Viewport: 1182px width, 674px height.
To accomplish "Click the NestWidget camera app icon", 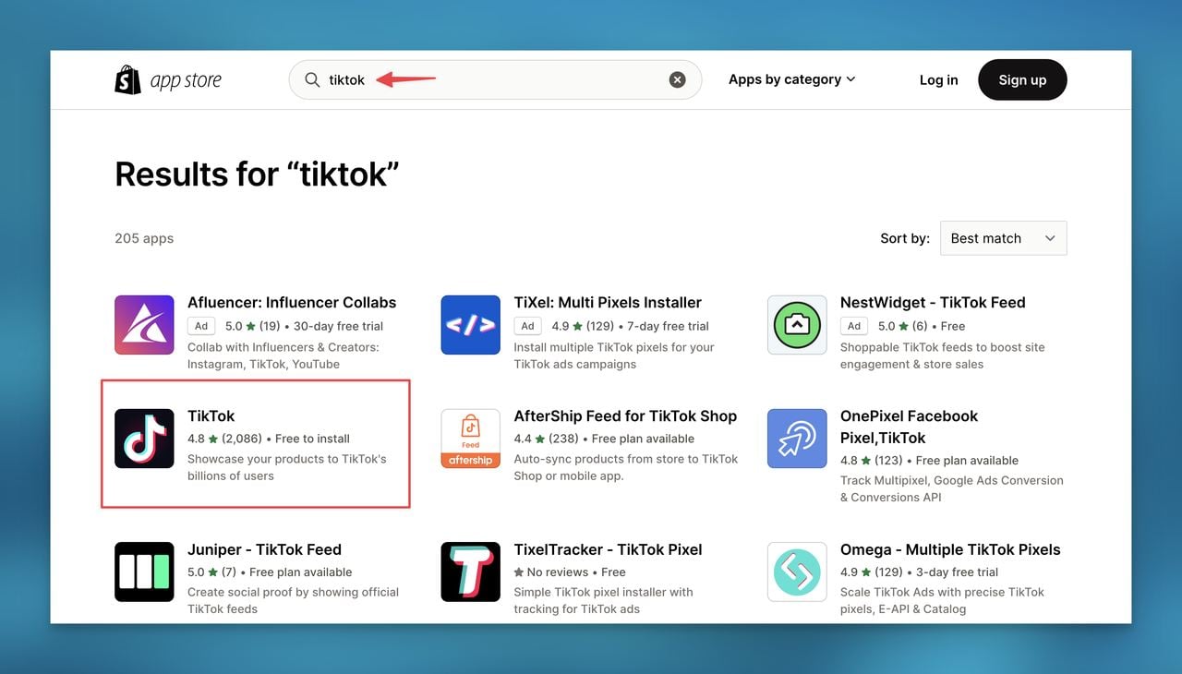I will pyautogui.click(x=797, y=325).
